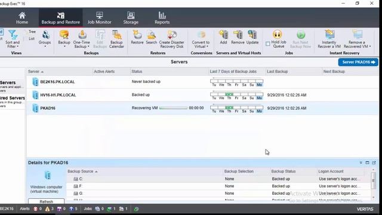Click the Backup Selection column header
This screenshot has height=215, width=382.
coord(247,171)
